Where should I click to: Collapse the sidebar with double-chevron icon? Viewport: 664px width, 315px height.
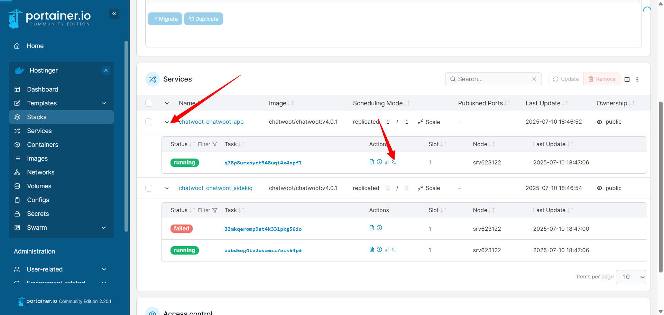[x=114, y=14]
